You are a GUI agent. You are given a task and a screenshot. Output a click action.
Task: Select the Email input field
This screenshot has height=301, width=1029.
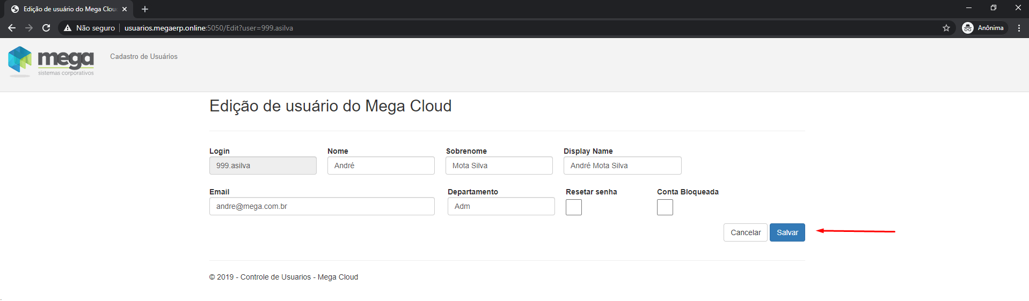322,206
